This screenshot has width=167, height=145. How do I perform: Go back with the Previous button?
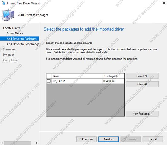(86, 139)
